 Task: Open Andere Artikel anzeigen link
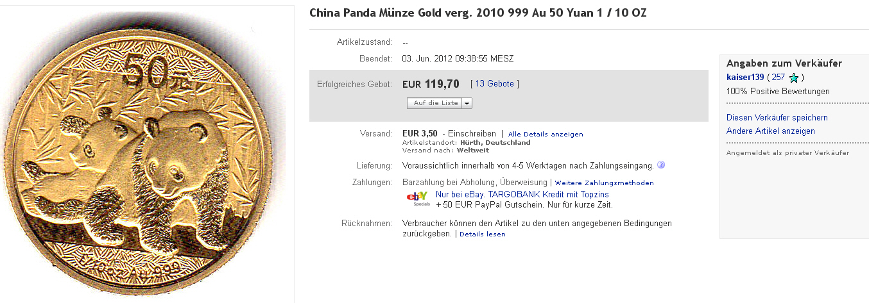(x=770, y=131)
